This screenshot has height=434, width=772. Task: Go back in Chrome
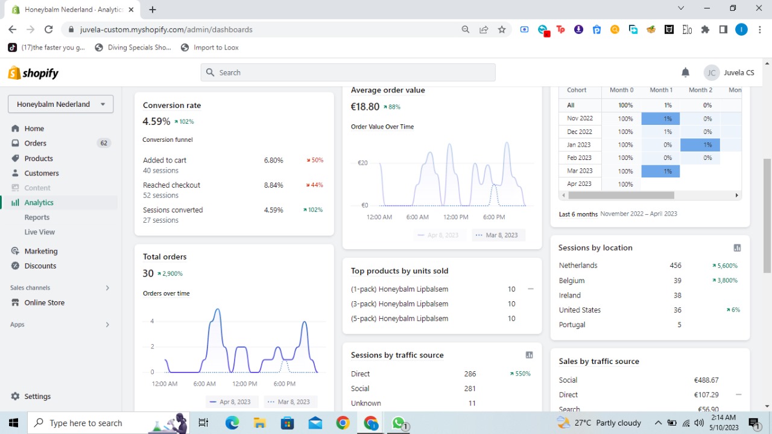pos(12,29)
